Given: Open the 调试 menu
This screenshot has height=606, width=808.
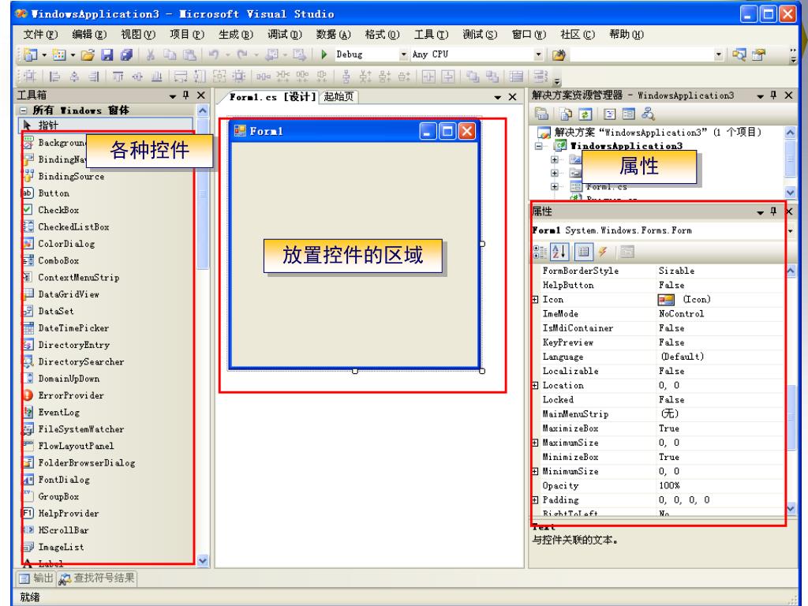Looking at the screenshot, I should point(284,35).
